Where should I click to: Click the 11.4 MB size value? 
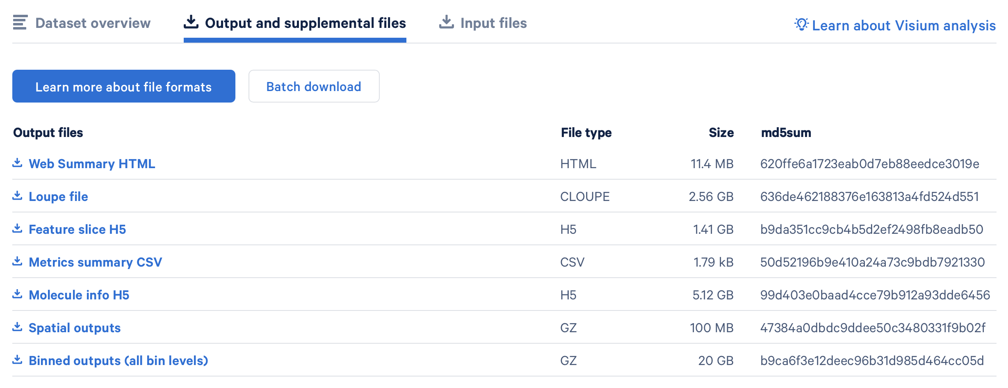(712, 164)
